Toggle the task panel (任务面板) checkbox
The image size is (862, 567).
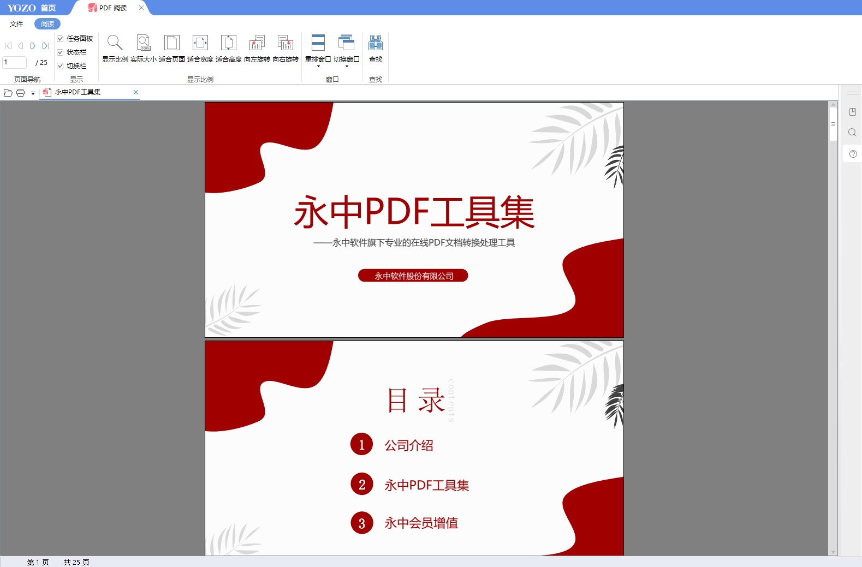[x=61, y=39]
